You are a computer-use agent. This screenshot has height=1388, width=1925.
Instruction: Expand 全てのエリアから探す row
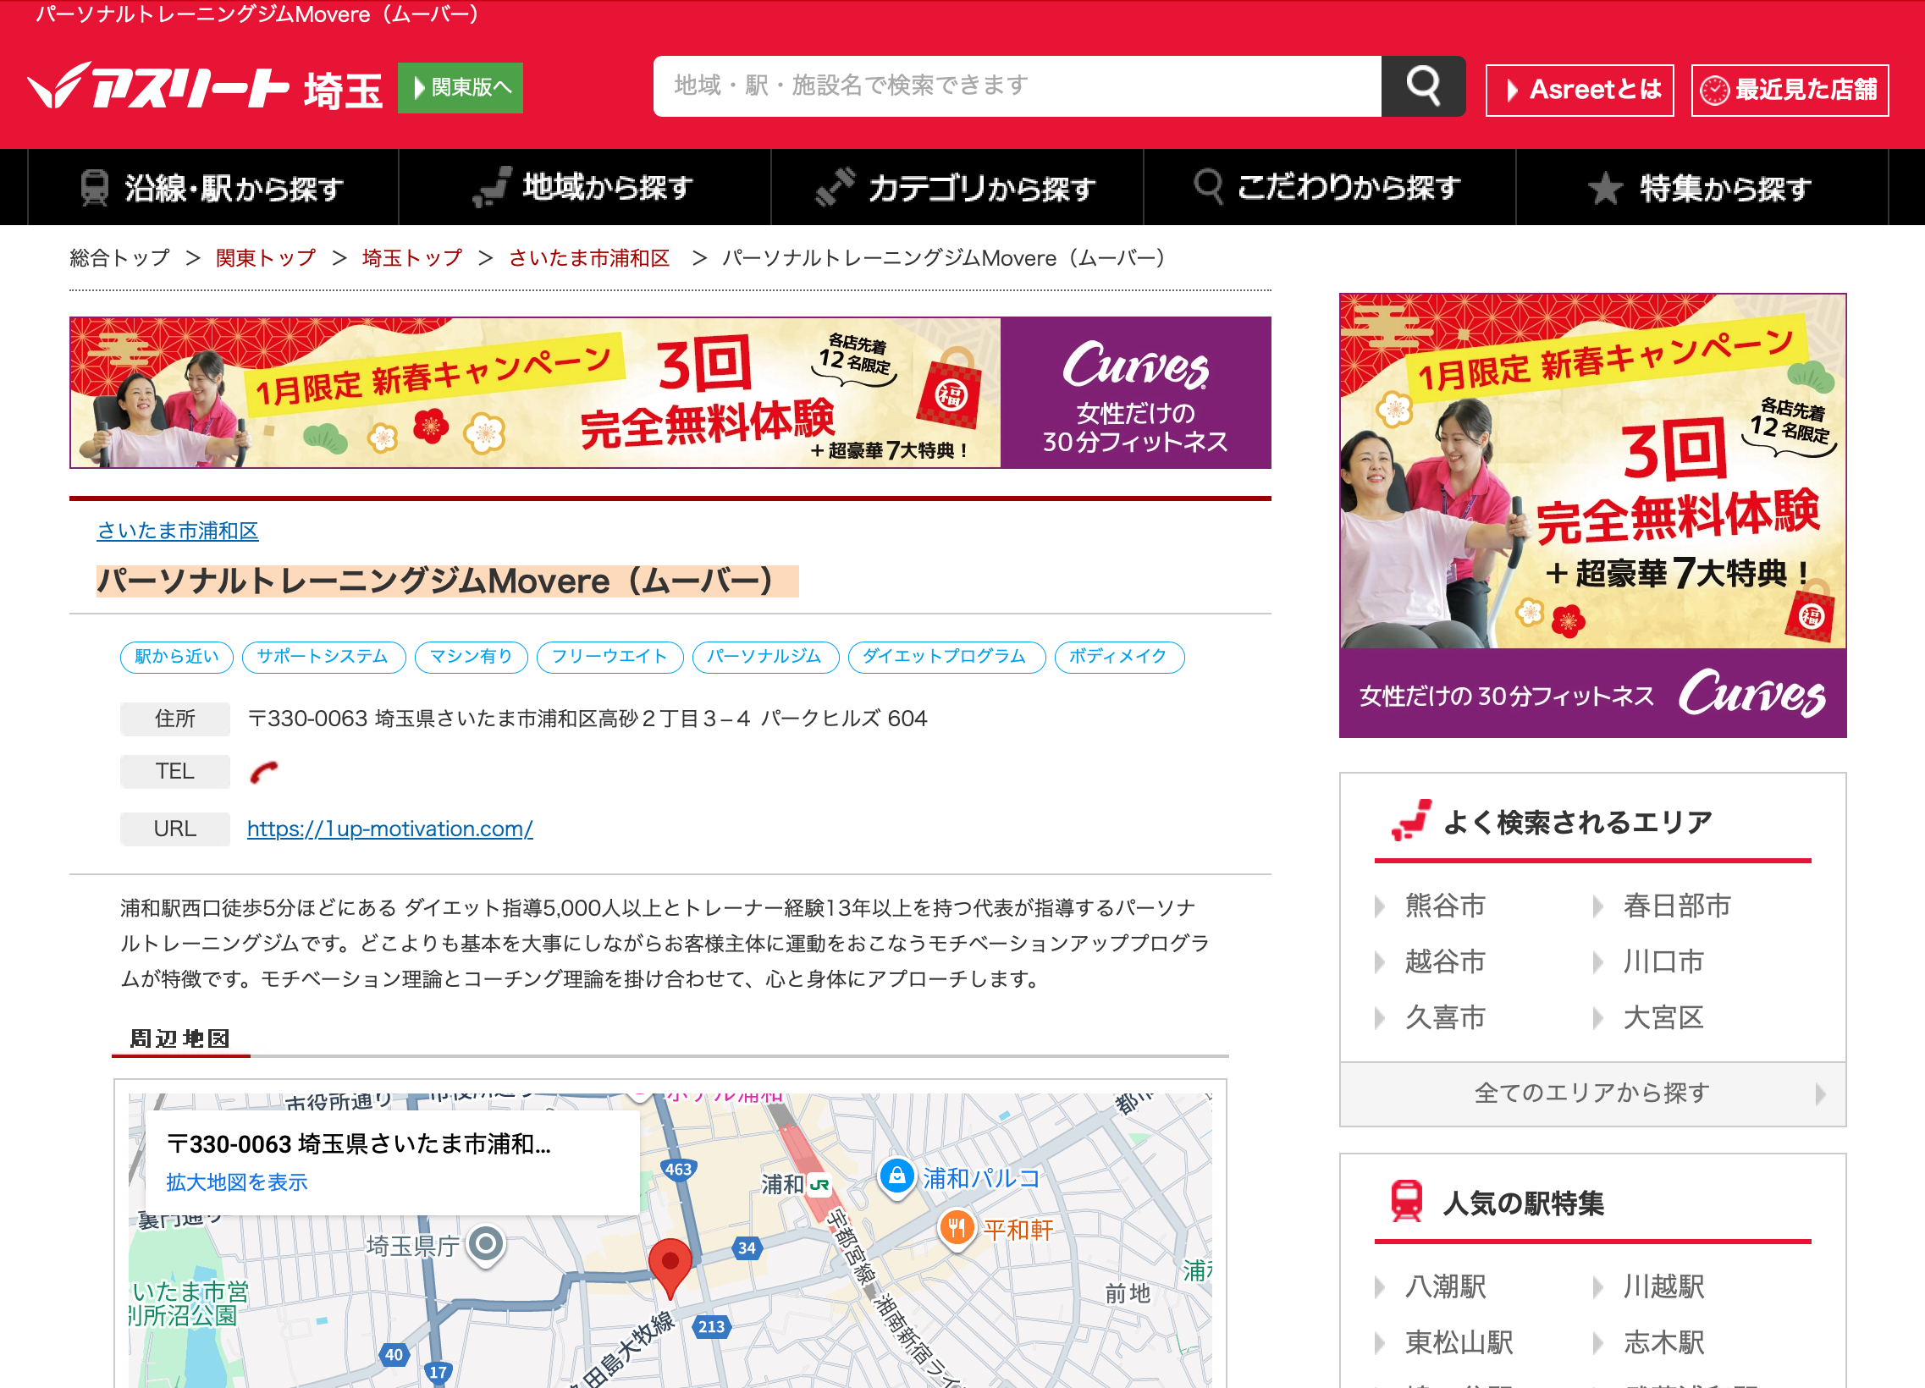(x=1592, y=1093)
